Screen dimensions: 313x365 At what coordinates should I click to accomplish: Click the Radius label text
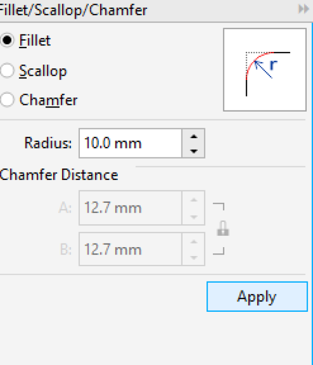pos(48,143)
